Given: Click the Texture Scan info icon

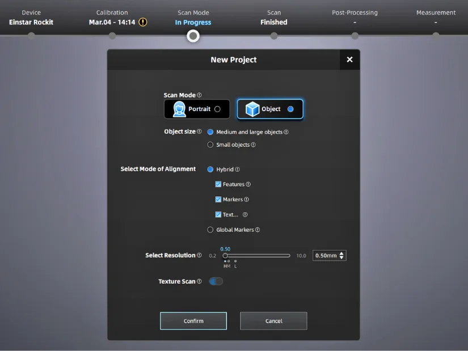Looking at the screenshot, I should [x=199, y=281].
